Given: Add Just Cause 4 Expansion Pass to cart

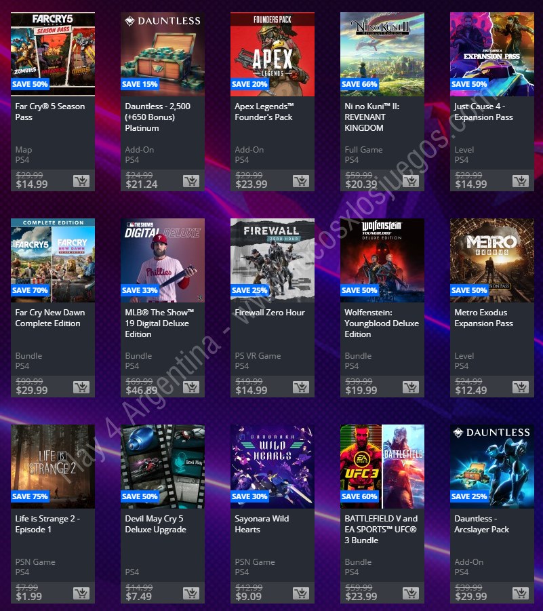Looking at the screenshot, I should click(521, 181).
